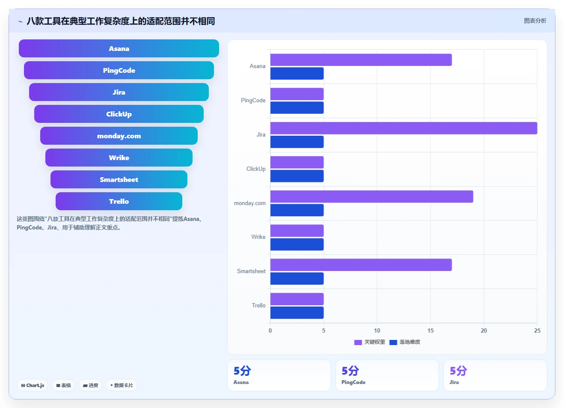Open the PingCode 5分 score card

(x=387, y=375)
